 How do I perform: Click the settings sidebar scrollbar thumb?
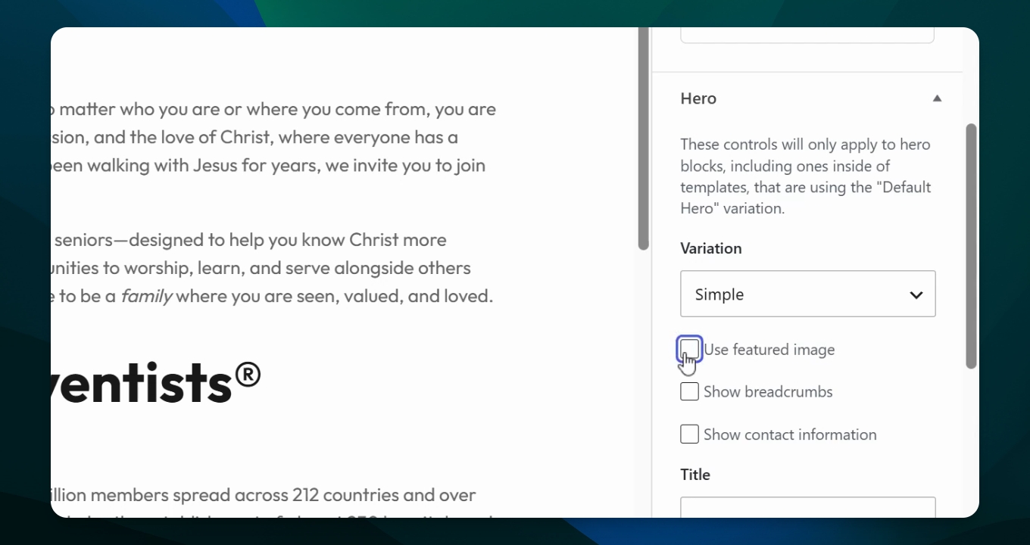972,246
